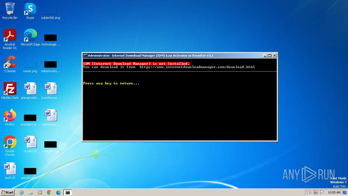348x196 pixels.
Task: Select the CCleaner desktop shortcut
Action: [x=10, y=64]
